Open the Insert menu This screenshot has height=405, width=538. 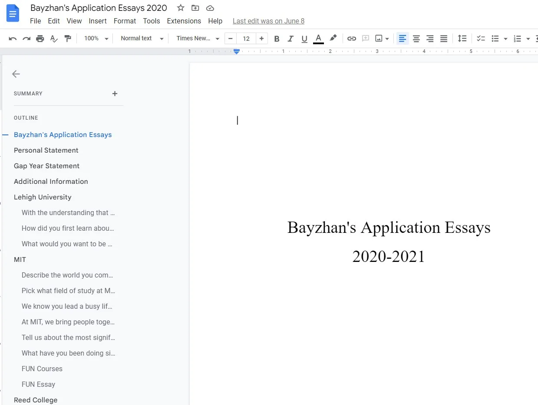[98, 21]
